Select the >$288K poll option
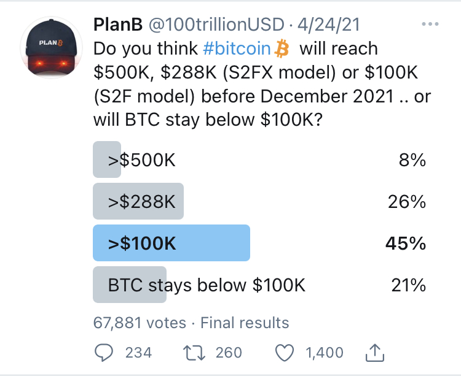Image resolution: width=461 pixels, height=376 pixels. [142, 202]
